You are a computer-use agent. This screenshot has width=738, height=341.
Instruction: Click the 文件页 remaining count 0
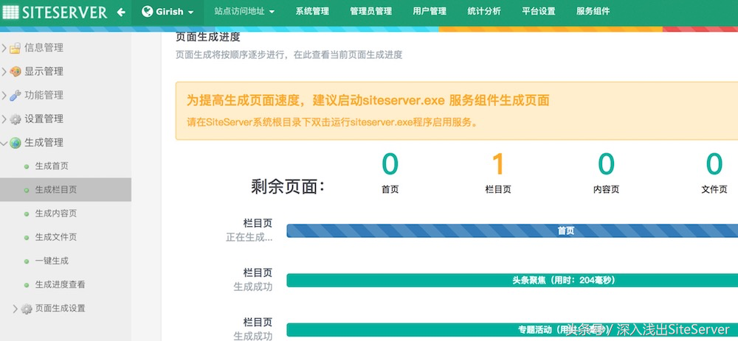coord(714,164)
